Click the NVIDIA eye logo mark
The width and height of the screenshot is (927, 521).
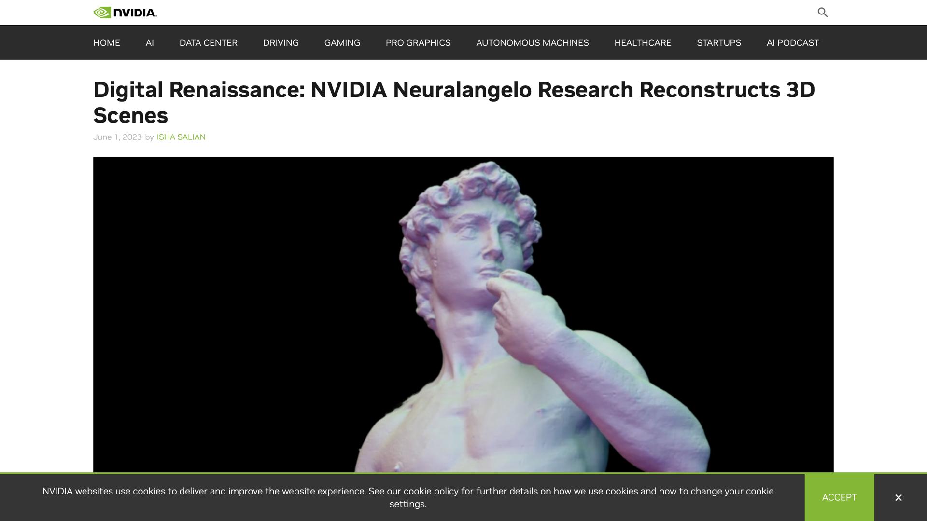(x=102, y=12)
